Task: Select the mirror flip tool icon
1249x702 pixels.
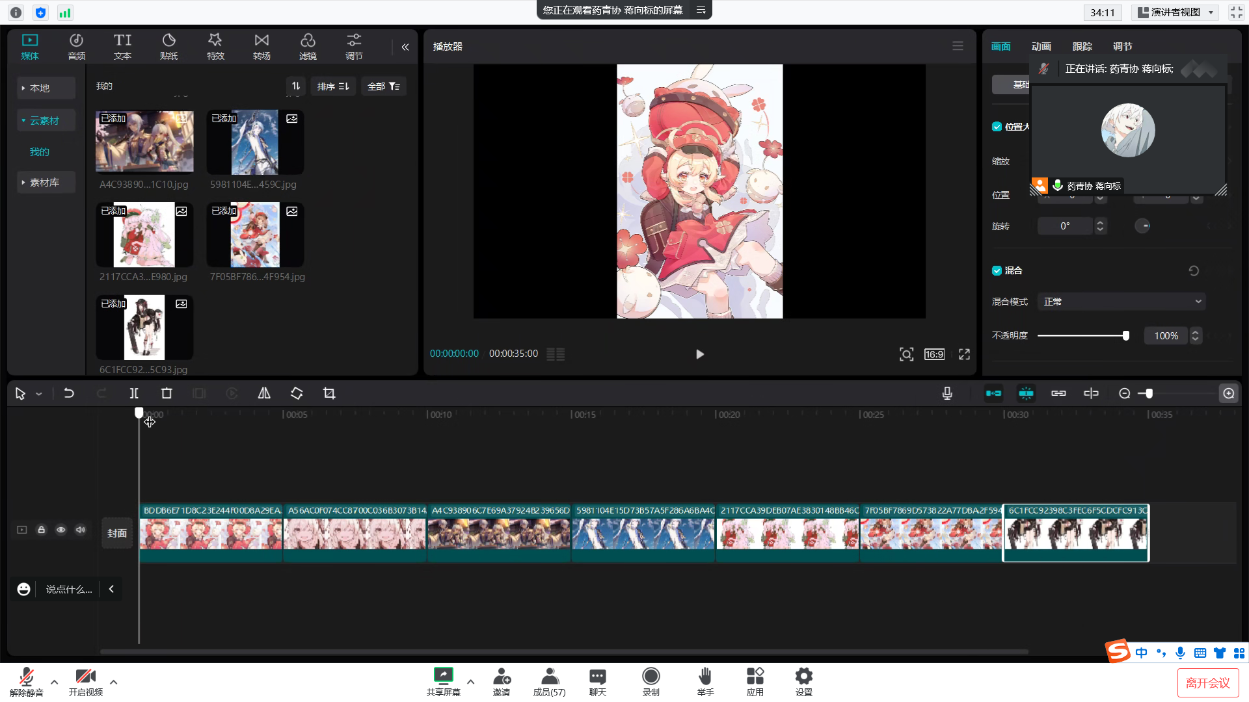Action: pos(264,393)
